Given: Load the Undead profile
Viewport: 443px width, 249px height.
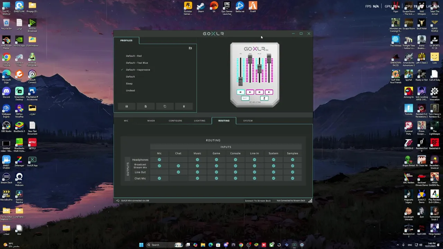Looking at the screenshot, I should 130,91.
